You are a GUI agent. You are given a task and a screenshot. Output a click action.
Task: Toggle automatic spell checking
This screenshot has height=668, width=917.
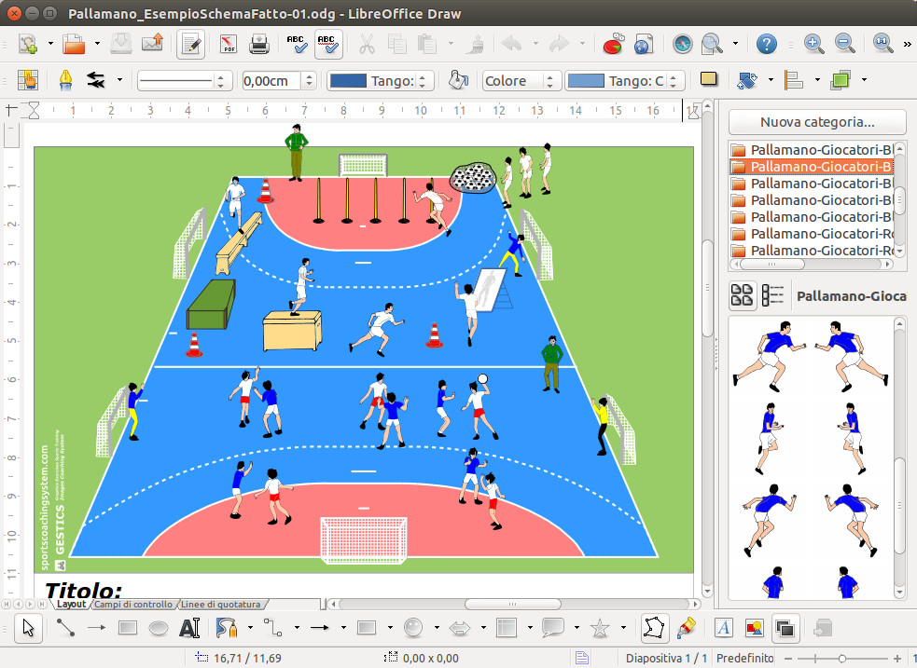coord(327,44)
